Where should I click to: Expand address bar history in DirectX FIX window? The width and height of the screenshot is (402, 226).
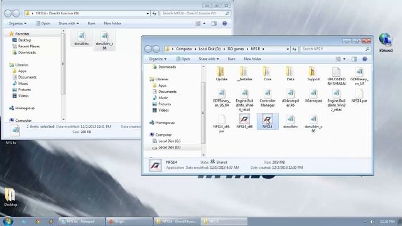(148, 13)
